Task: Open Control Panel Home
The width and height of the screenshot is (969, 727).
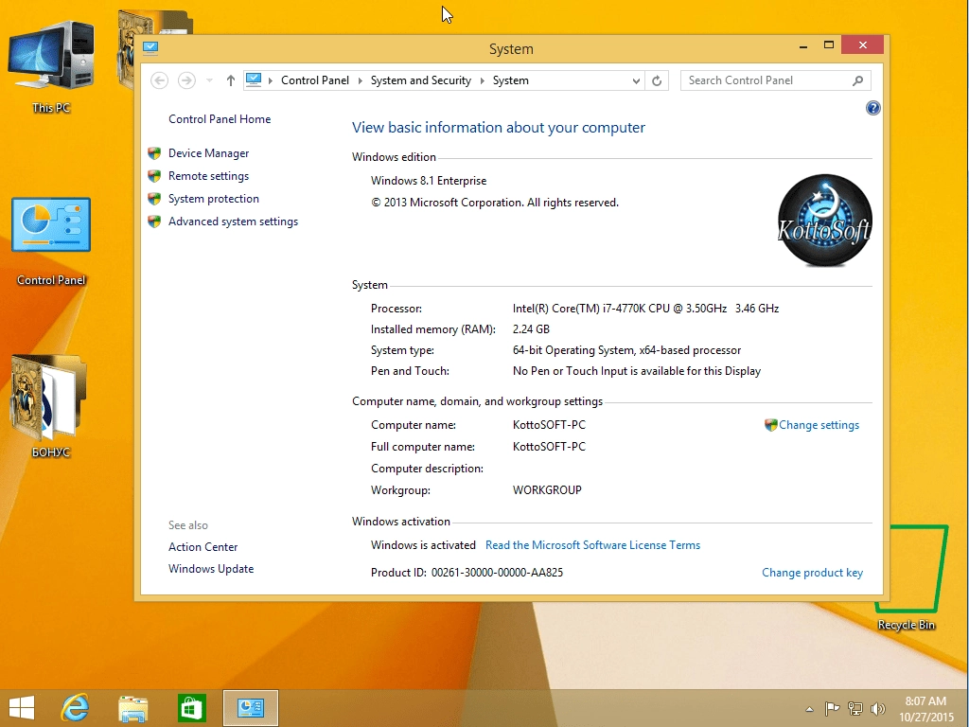Action: click(220, 119)
